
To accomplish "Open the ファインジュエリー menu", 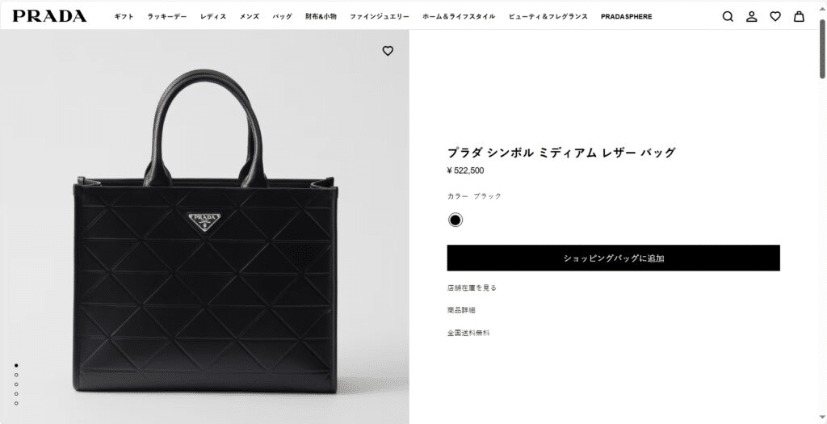I will (380, 16).
